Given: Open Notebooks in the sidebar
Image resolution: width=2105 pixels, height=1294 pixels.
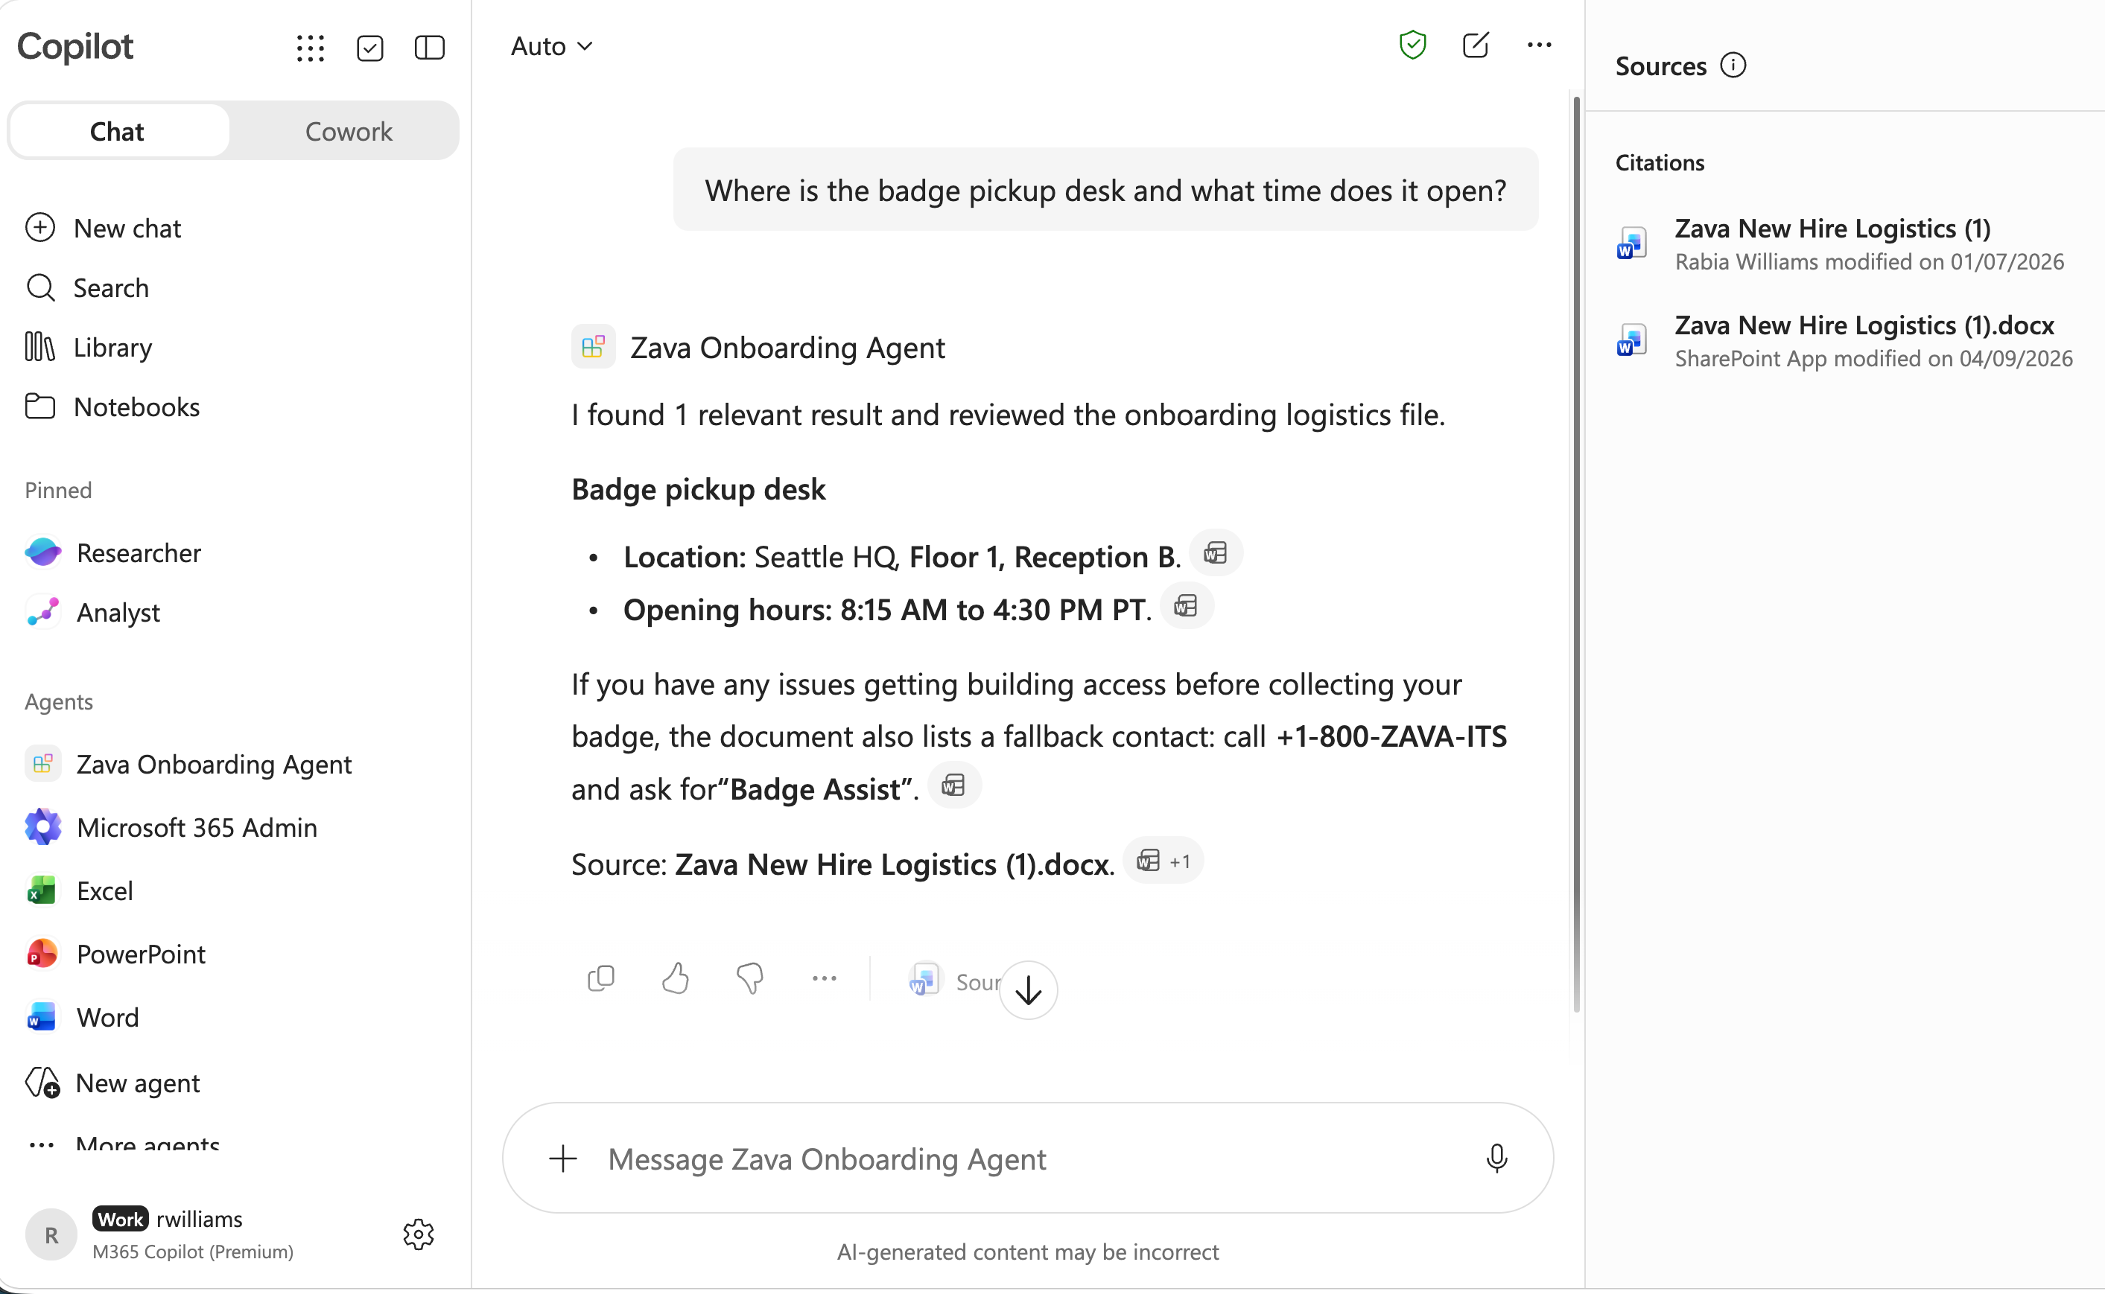Looking at the screenshot, I should pos(113,407).
